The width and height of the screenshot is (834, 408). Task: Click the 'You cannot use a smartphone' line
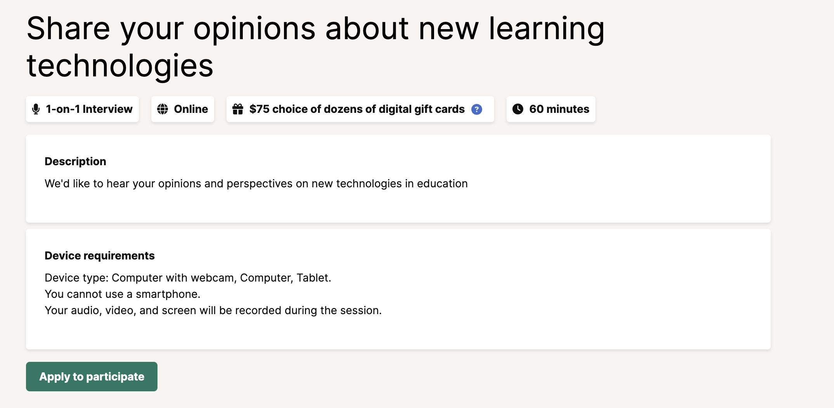[123, 294]
